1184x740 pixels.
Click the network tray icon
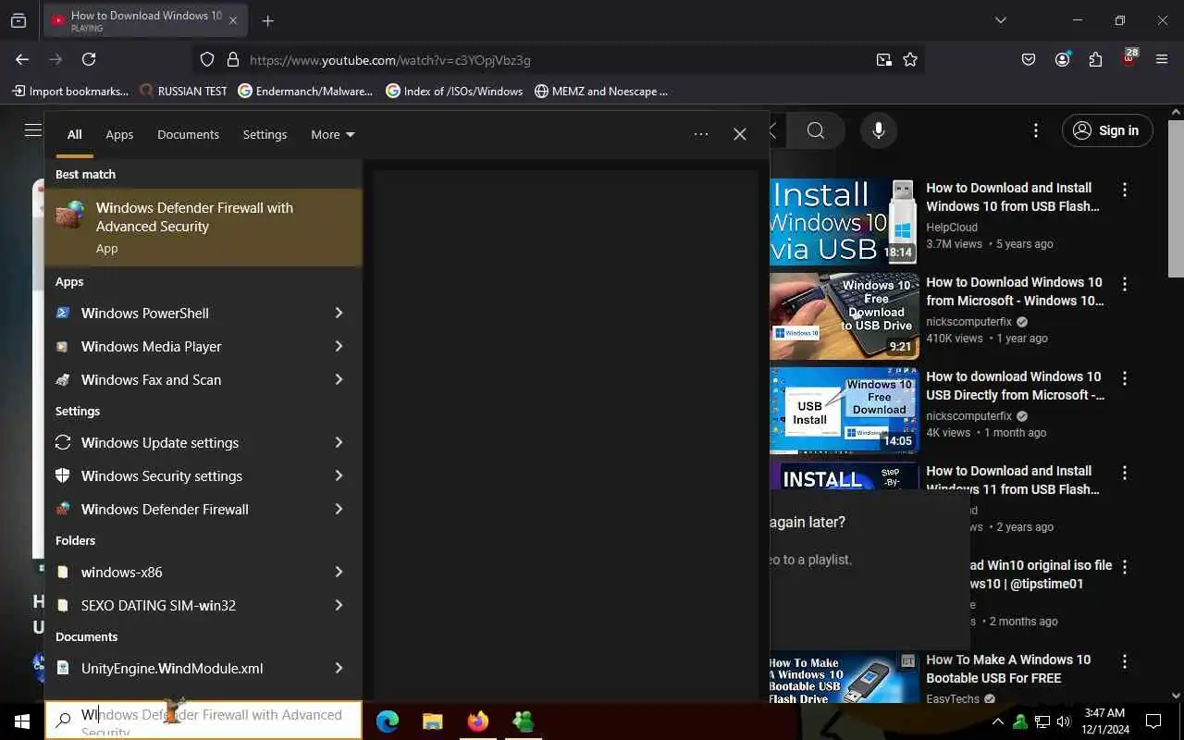pyautogui.click(x=1042, y=721)
